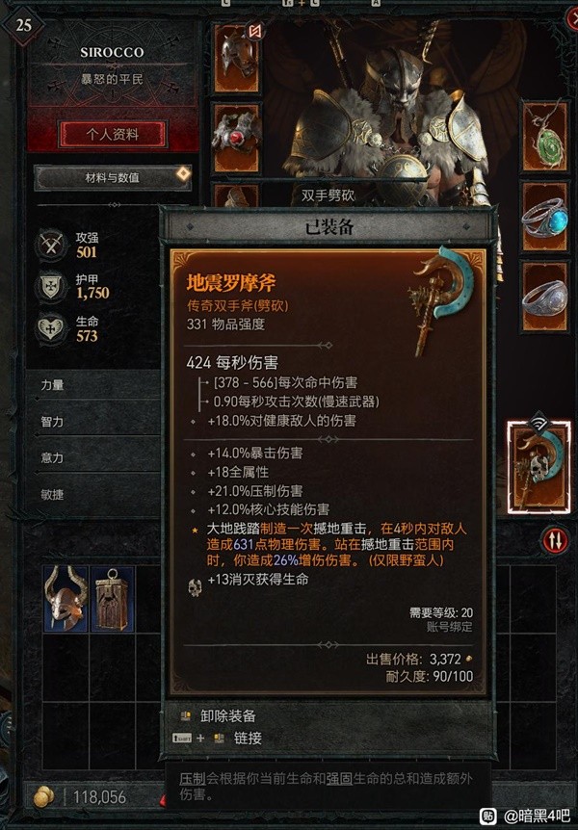
Task: Click the horned helmet in inventory
Action: point(66,599)
